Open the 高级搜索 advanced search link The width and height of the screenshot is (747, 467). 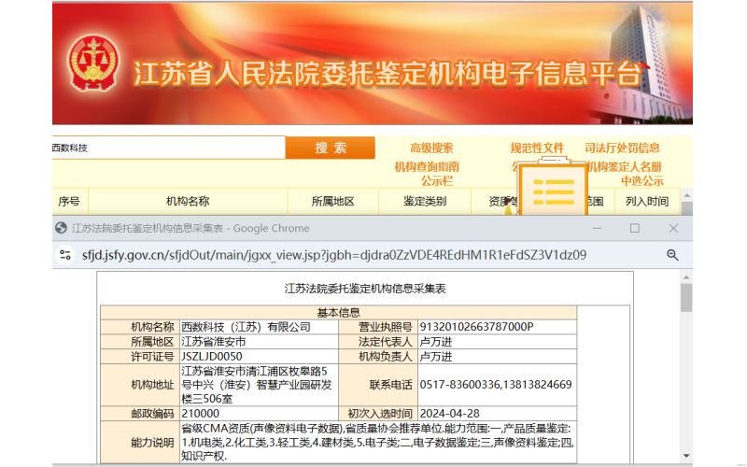[x=431, y=148]
